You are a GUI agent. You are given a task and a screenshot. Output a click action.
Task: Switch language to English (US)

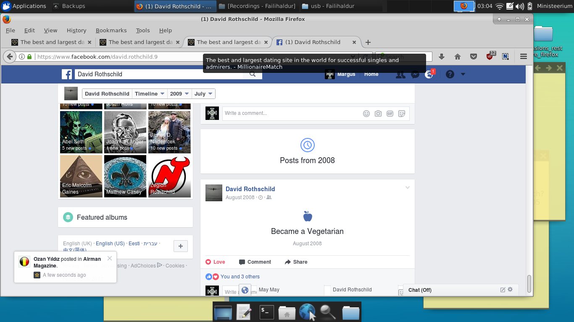[110, 244]
